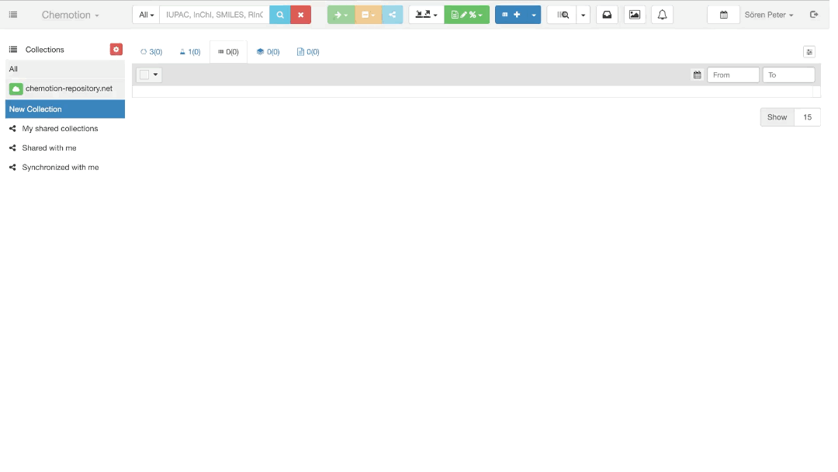This screenshot has height=472, width=838.
Task: Click the logout icon at far right
Action: coord(814,15)
